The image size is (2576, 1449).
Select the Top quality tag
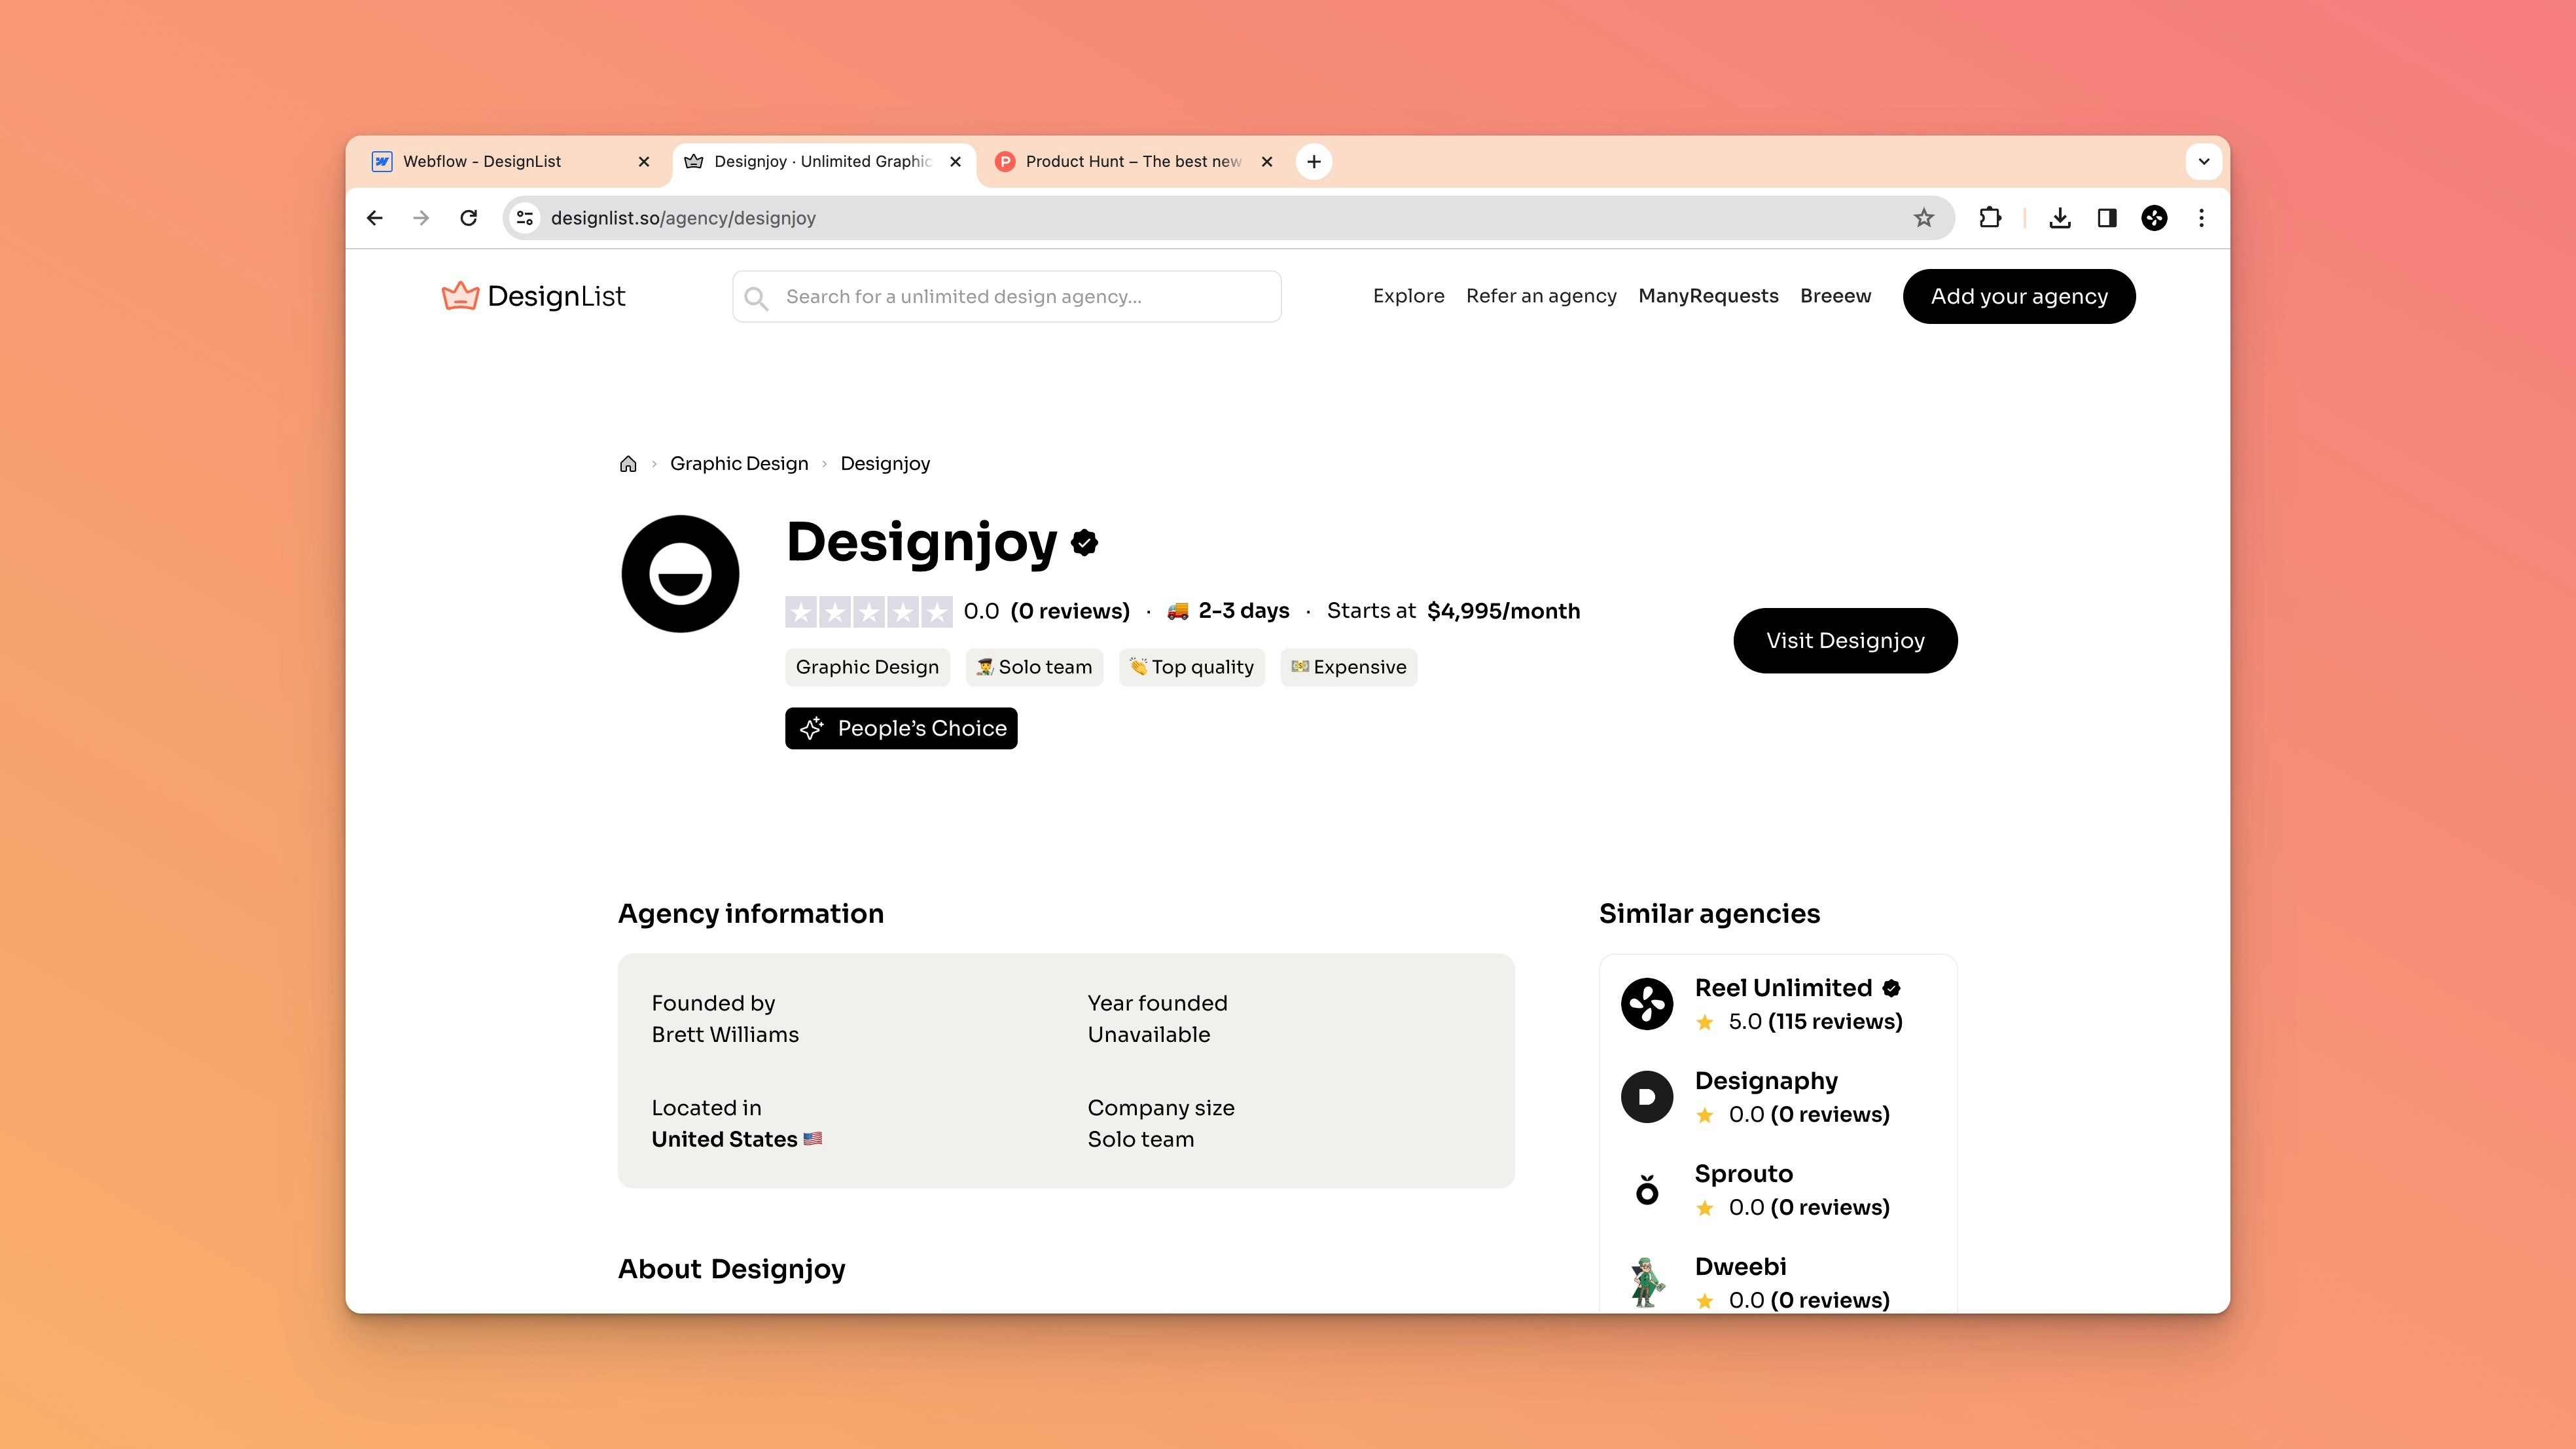[1191, 667]
